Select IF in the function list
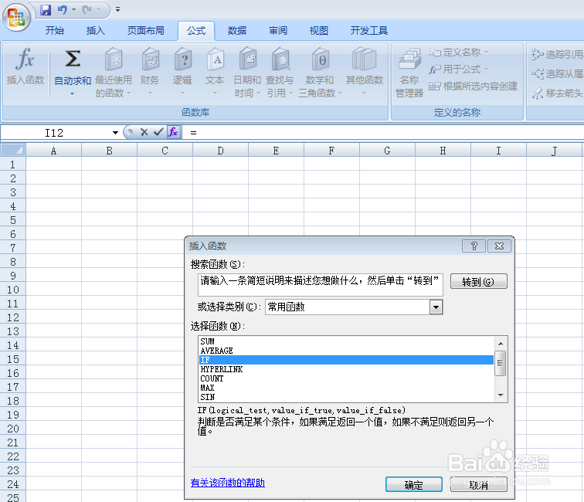Screen dimensions: 584x502 (x=346, y=360)
